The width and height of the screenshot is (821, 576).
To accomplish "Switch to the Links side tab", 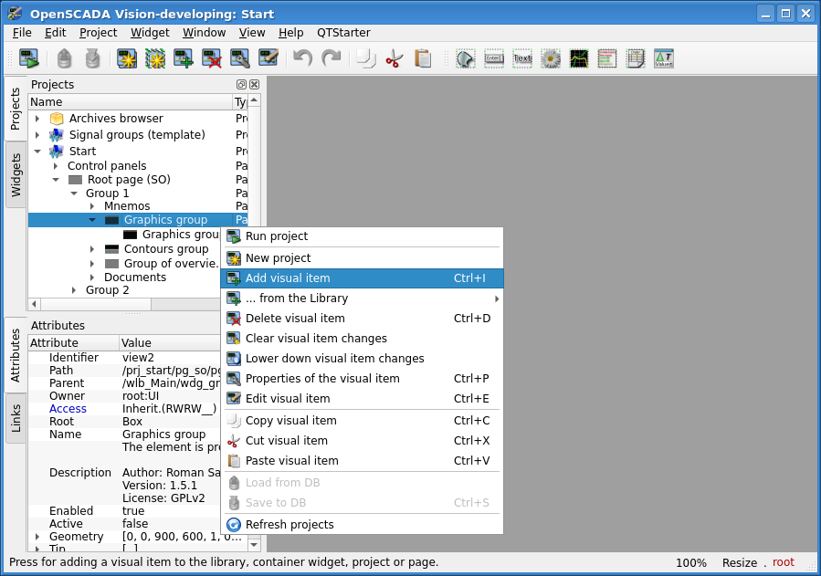I will coord(16,418).
